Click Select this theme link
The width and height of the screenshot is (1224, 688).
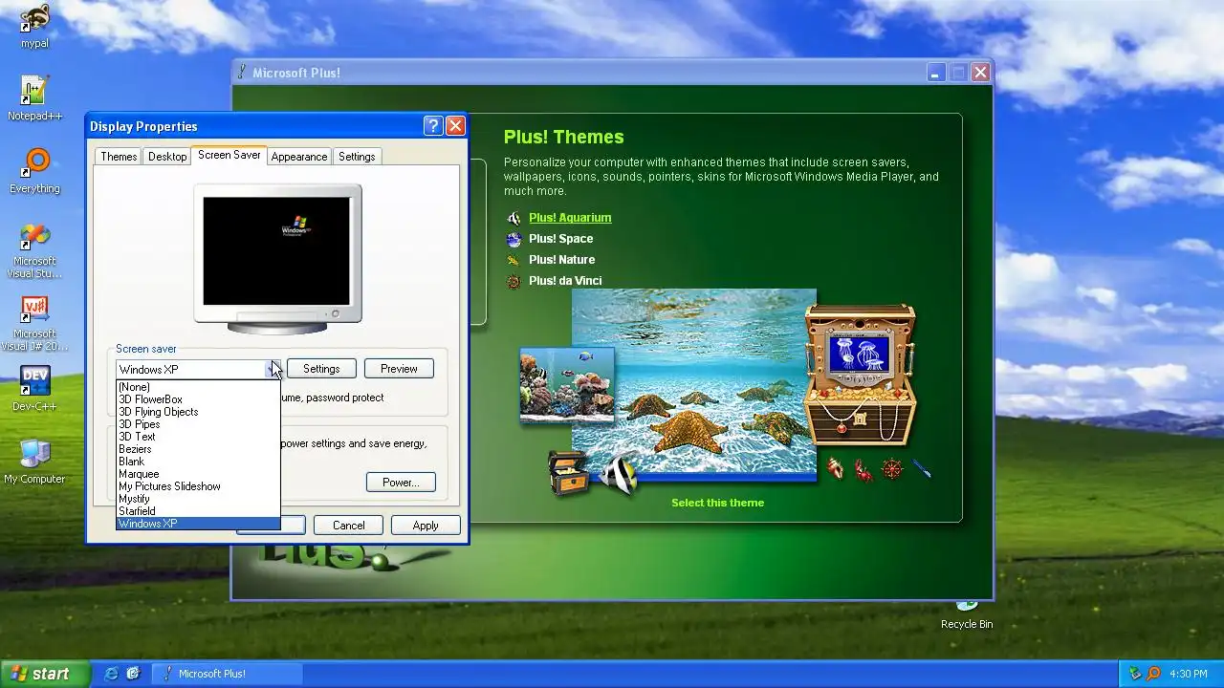[717, 503]
